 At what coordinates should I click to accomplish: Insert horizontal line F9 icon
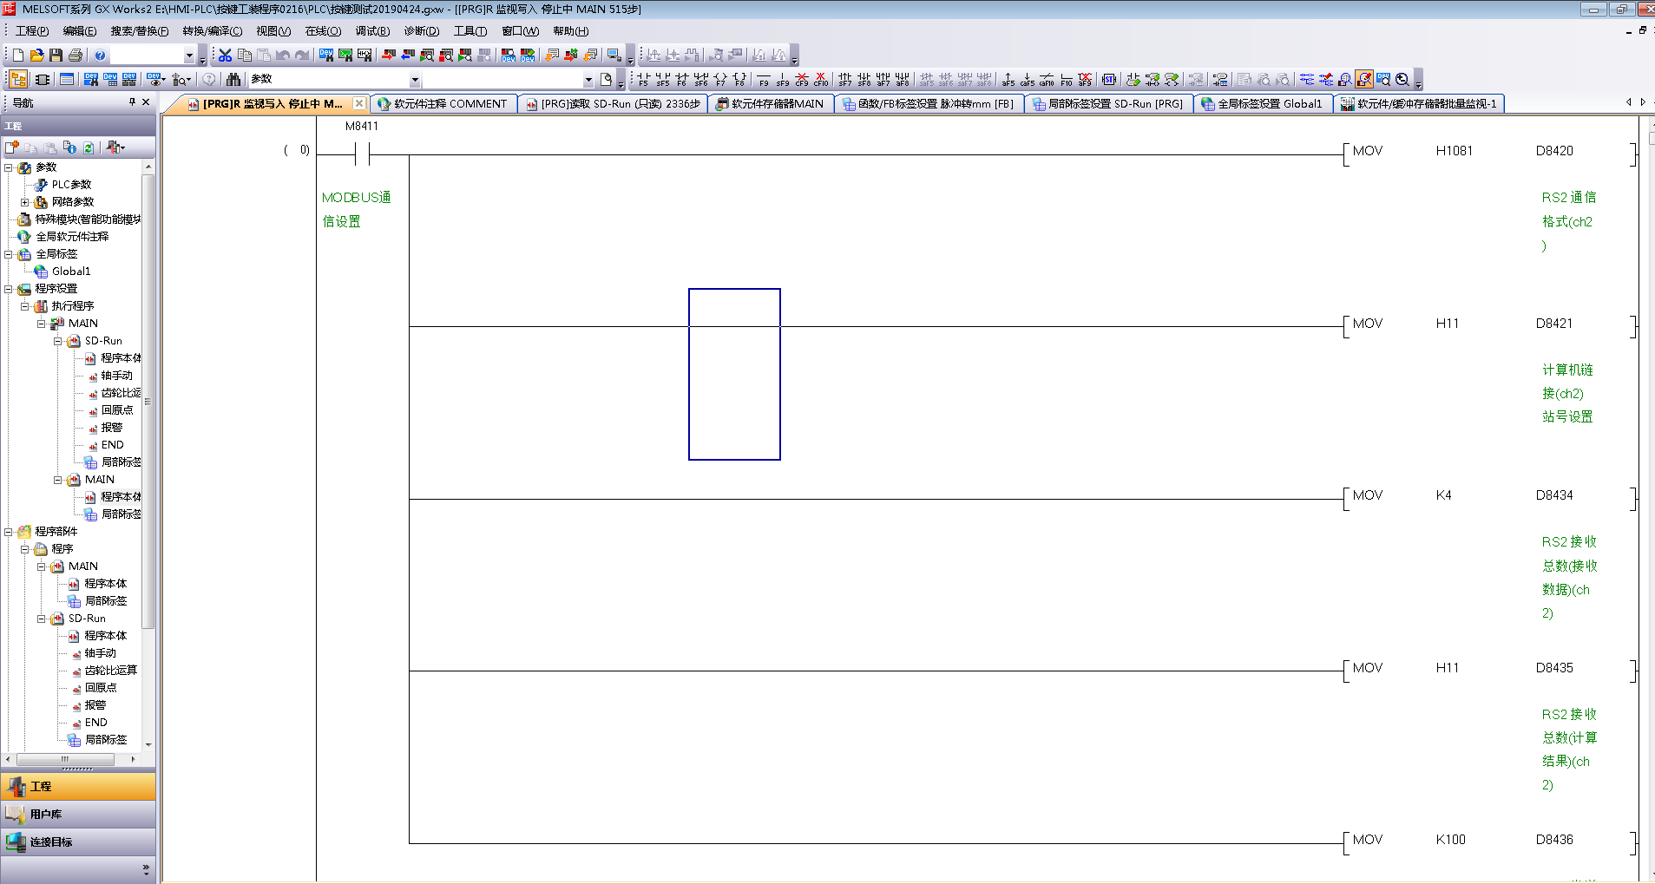pos(764,80)
